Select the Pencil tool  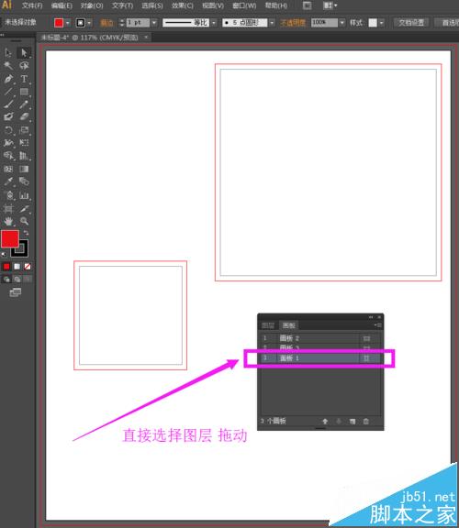[24, 104]
